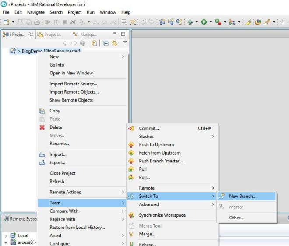The width and height of the screenshot is (289, 246).
Task: Expand the Local node in Remote Systems
Action: (x=6, y=235)
